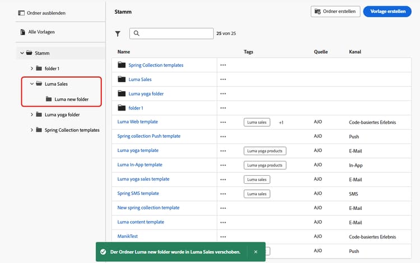Click the Ordner erstellen button

335,11
